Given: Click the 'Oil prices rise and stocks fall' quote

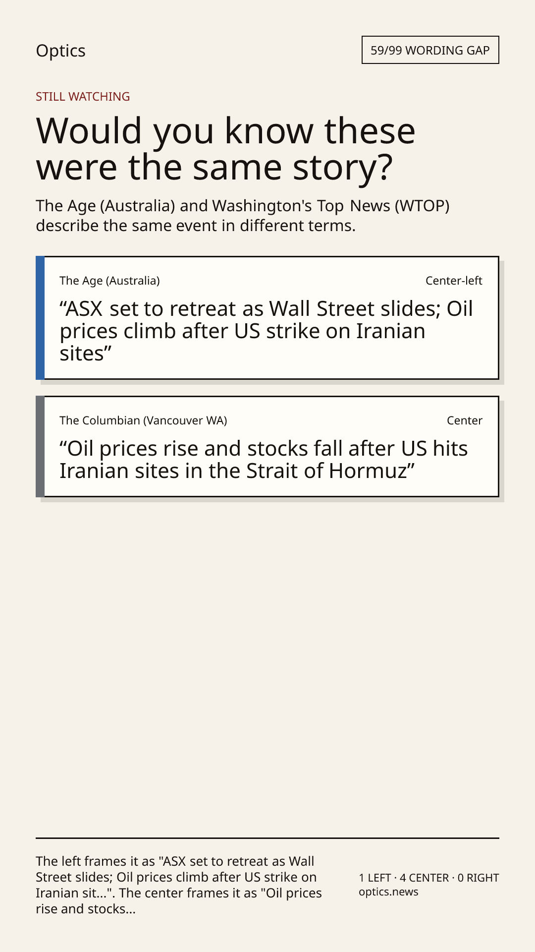Looking at the screenshot, I should pos(264,460).
